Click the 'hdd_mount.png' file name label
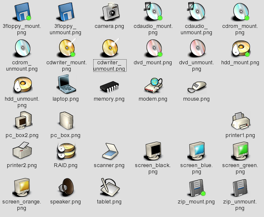The width and height of the screenshot is (264, 217). pyautogui.click(x=240, y=63)
